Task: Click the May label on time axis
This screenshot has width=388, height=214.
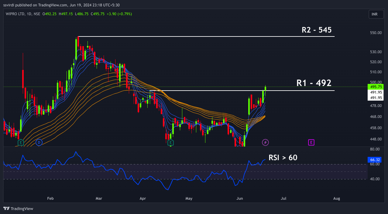Action: (189, 198)
